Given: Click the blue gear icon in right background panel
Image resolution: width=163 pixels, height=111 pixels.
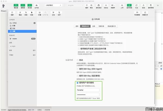Looking at the screenshot, I should pos(161,69).
